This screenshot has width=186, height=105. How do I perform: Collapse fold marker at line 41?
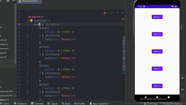(28, 73)
